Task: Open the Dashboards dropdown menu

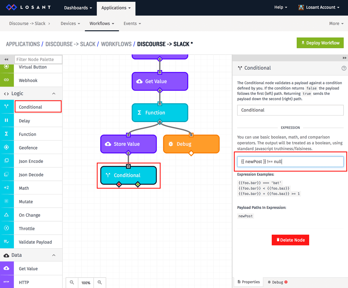Action: pyautogui.click(x=78, y=8)
